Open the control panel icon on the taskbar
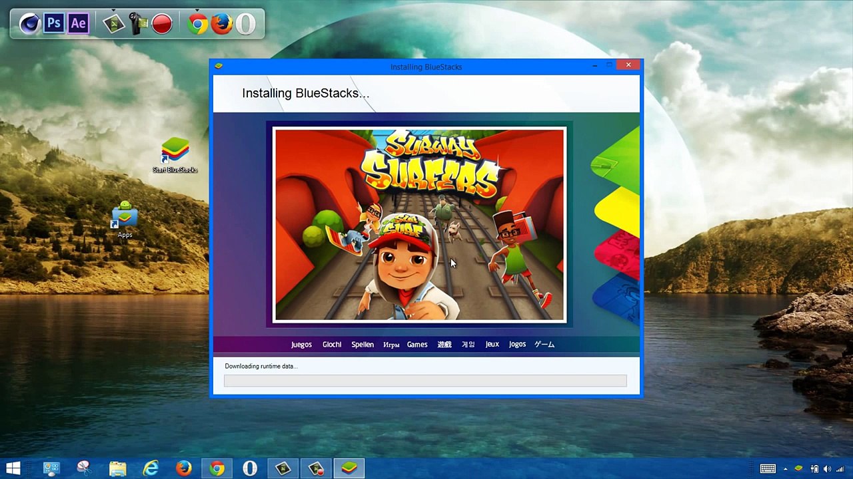Screen dimensions: 853x479 pyautogui.click(x=51, y=468)
